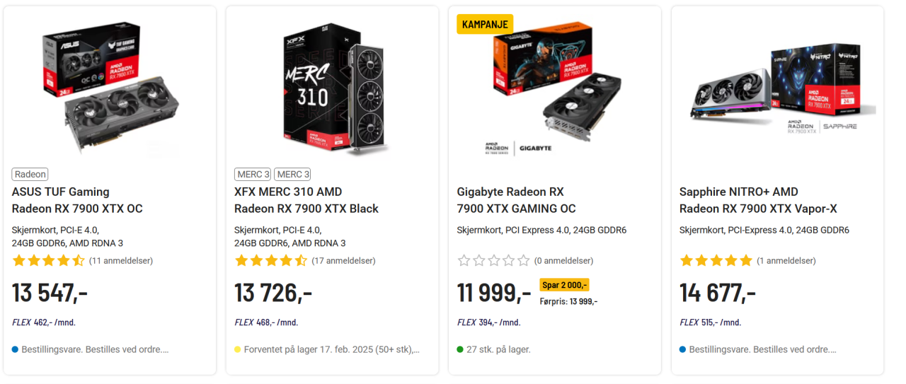Open the XFX MERC 310 product image

[333, 87]
